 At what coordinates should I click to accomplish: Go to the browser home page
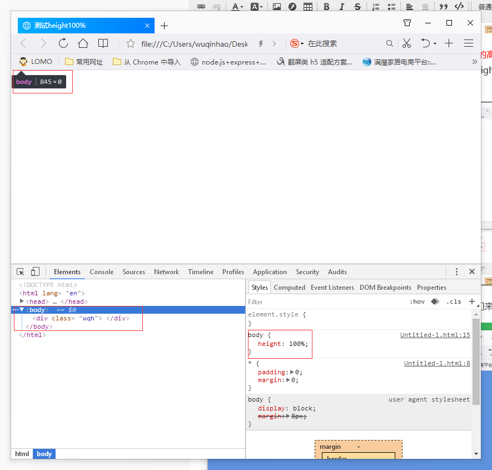point(83,43)
